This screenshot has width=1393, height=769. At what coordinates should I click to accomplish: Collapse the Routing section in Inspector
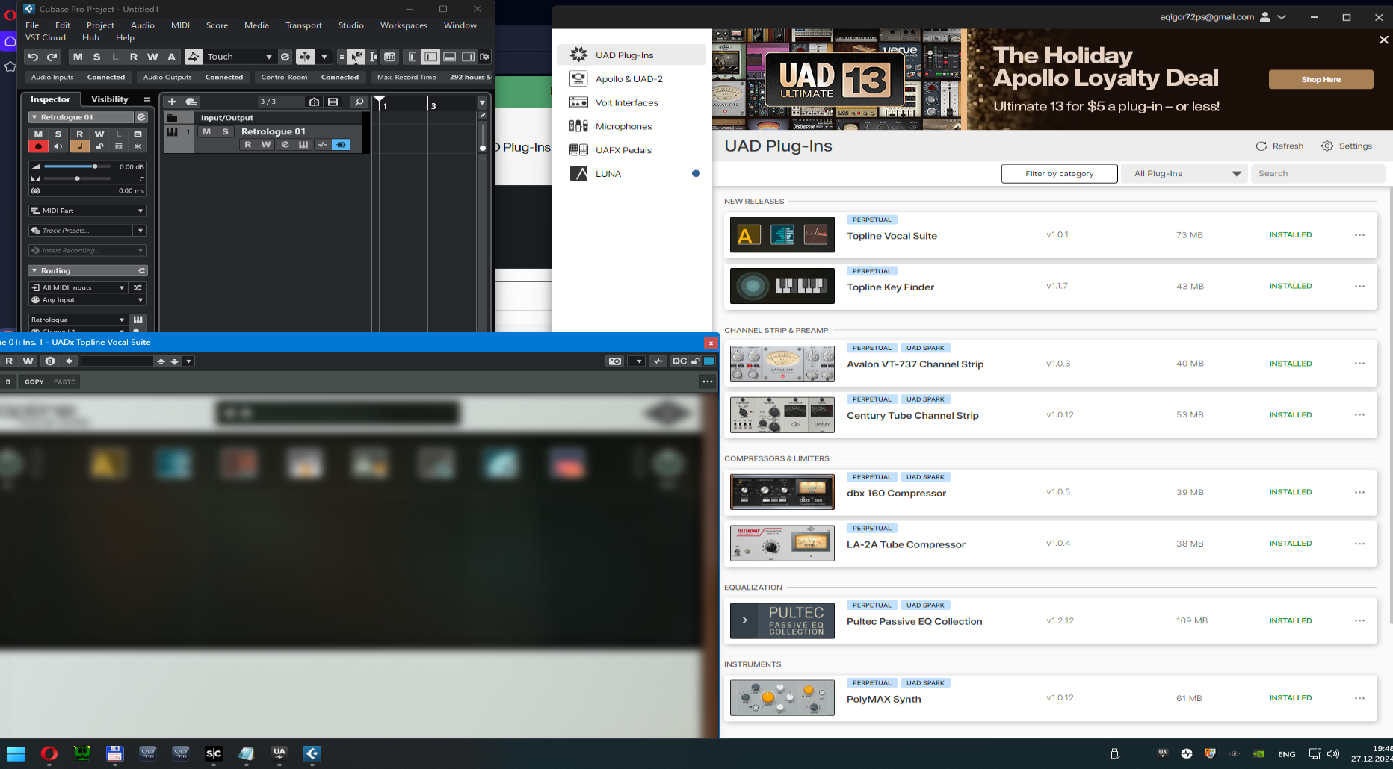coord(34,270)
